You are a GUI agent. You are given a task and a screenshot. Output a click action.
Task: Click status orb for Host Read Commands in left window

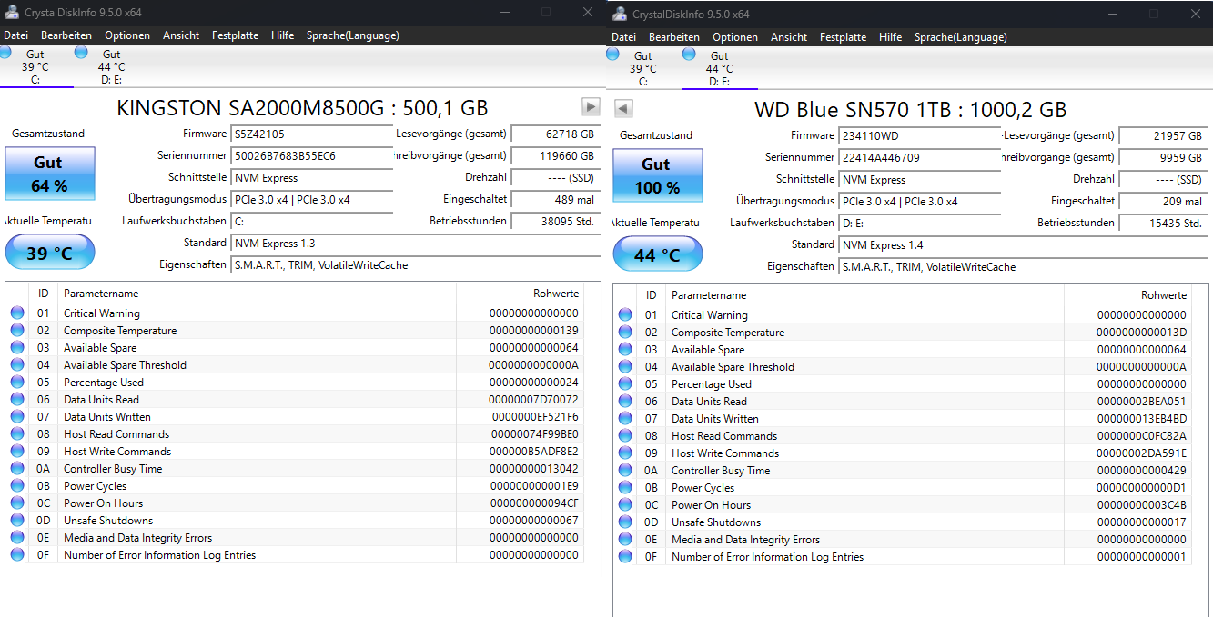click(x=17, y=434)
